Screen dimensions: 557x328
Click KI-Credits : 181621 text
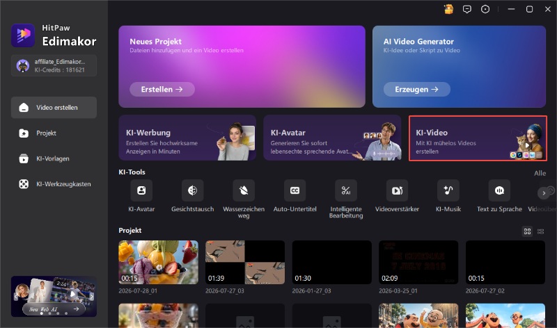(x=60, y=70)
